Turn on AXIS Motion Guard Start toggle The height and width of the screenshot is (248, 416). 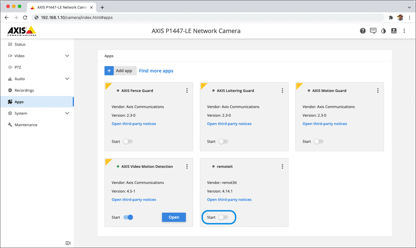click(319, 141)
